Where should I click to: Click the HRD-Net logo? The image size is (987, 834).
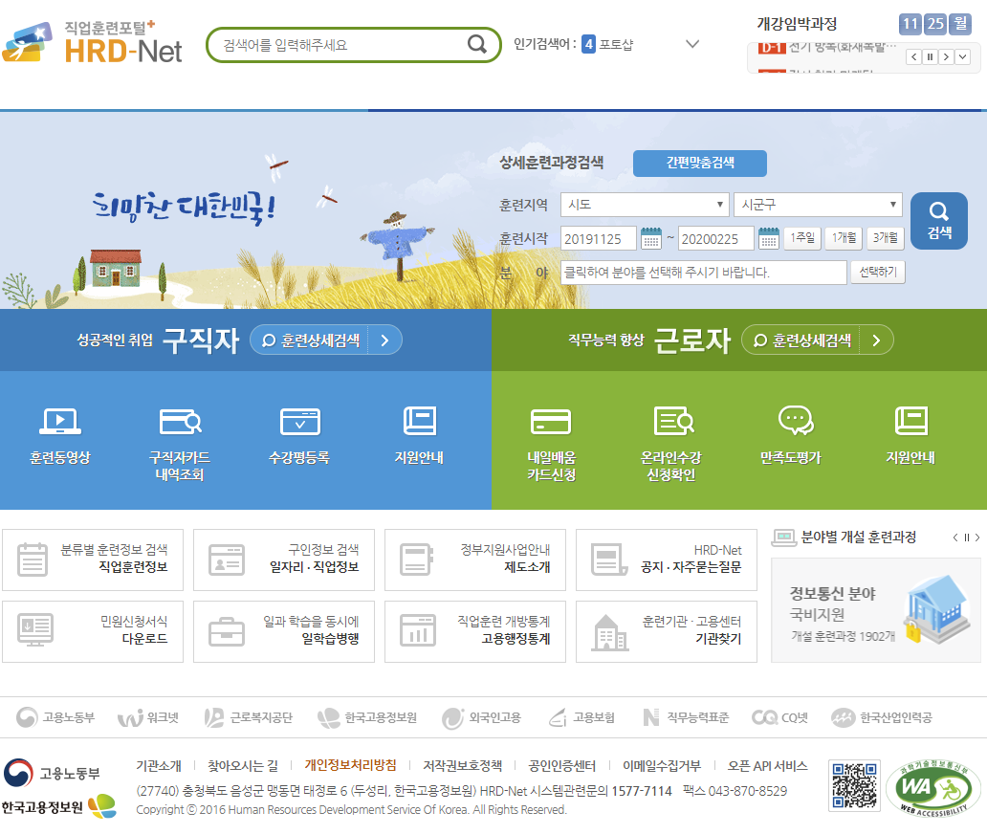(92, 41)
